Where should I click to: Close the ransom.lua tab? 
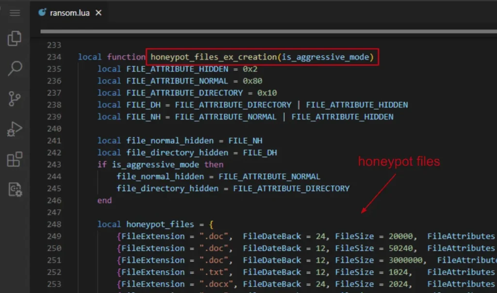click(99, 13)
